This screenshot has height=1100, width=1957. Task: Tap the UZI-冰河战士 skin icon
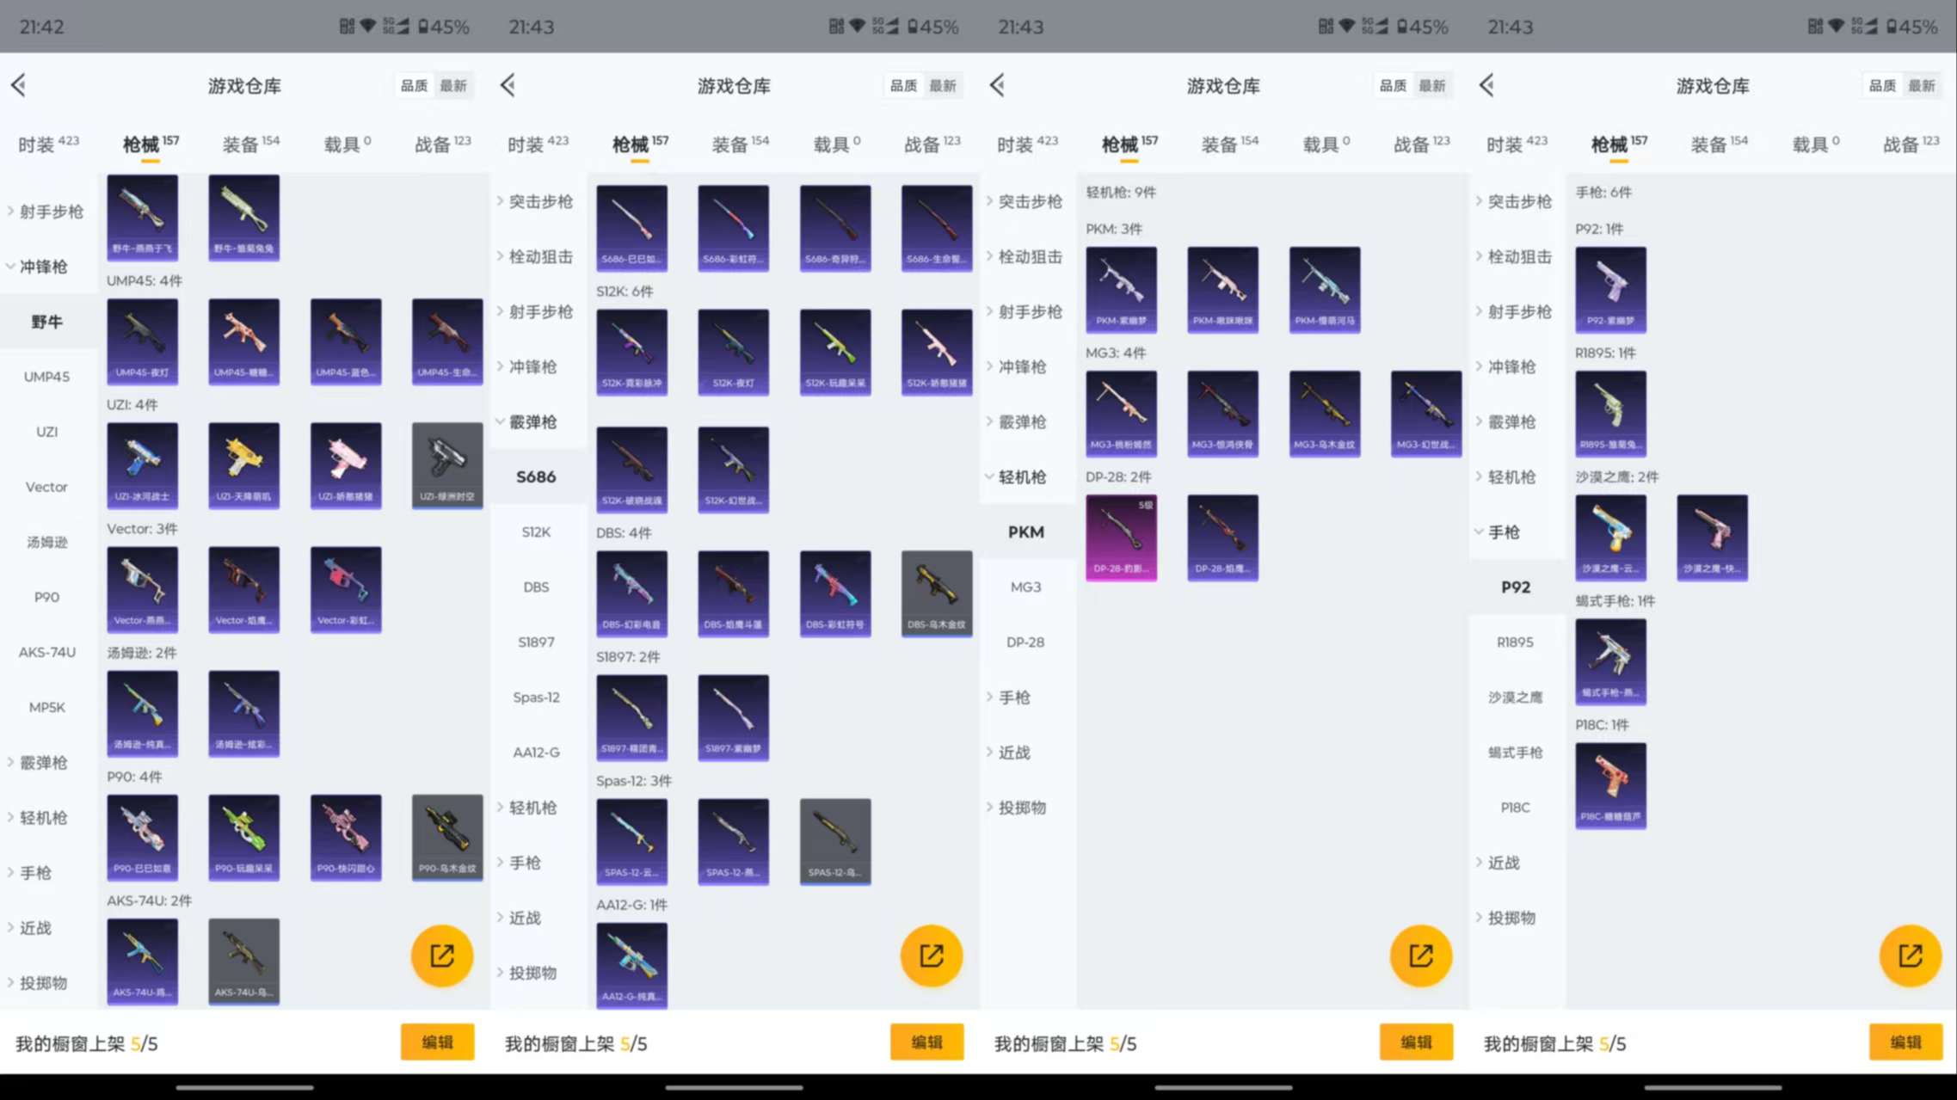pos(142,464)
